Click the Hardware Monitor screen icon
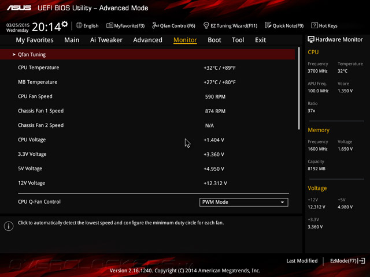This screenshot has height=277, width=370. pyautogui.click(x=311, y=39)
